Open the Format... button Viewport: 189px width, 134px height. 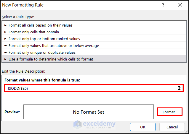tap(170, 112)
